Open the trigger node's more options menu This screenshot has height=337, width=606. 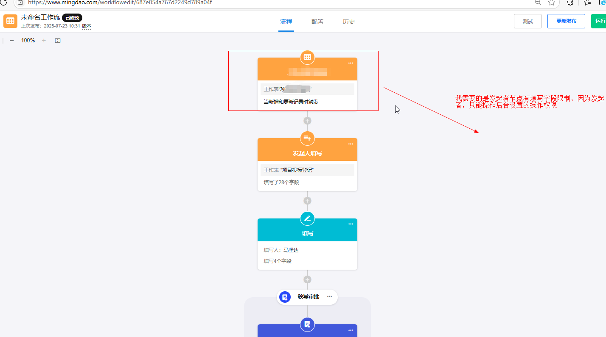(351, 63)
